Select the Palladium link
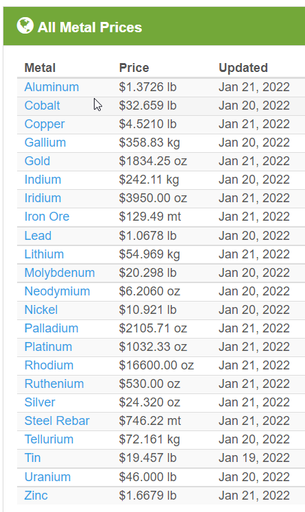The image size is (305, 512). (x=51, y=328)
